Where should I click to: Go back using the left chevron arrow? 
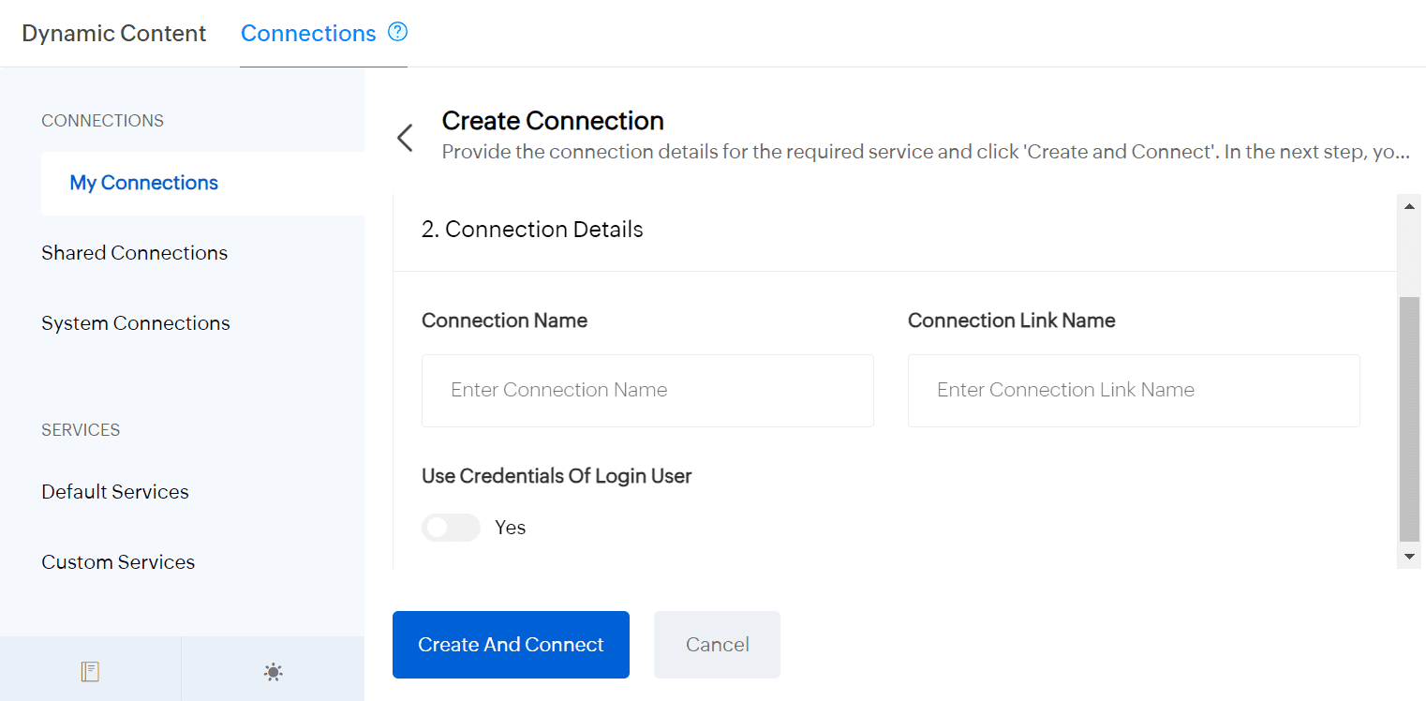click(405, 138)
